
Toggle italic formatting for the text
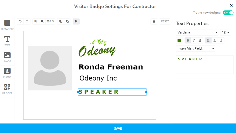coord(194,40)
